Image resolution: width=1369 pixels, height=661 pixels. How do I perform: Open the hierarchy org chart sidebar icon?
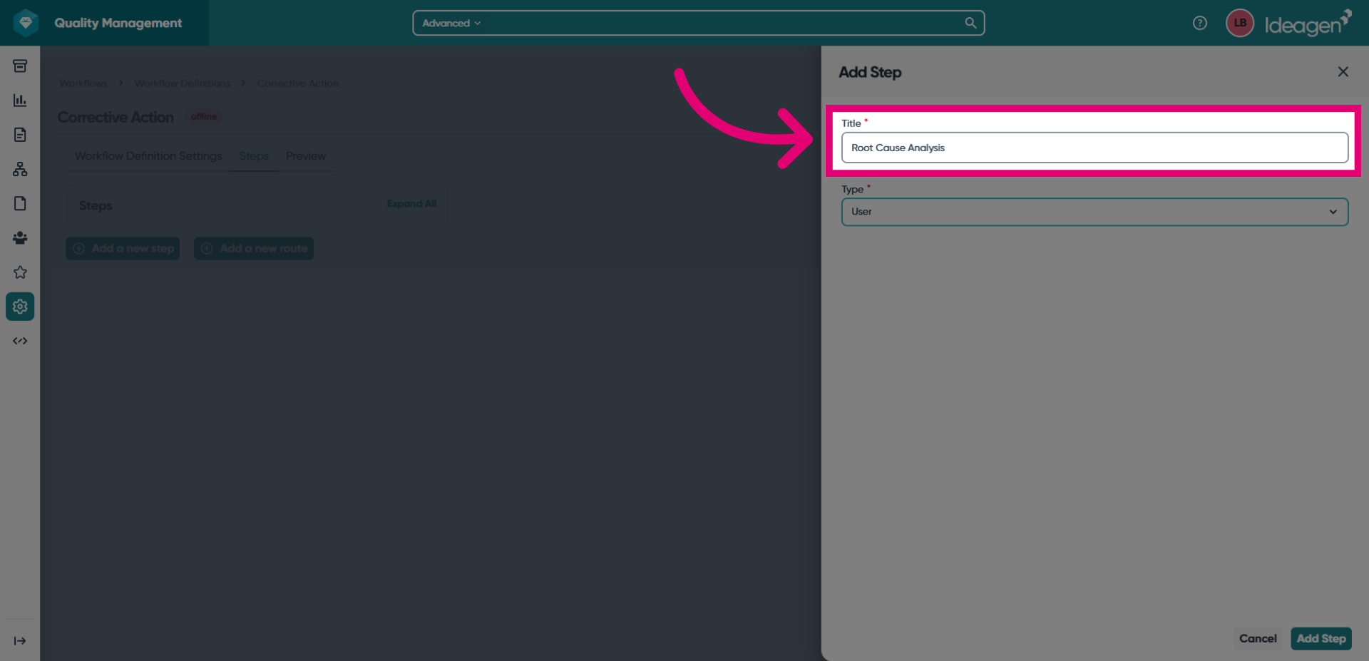20,169
